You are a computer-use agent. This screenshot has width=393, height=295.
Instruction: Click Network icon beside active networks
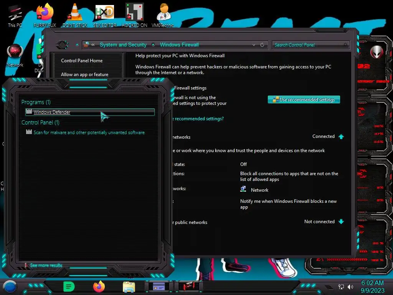(243, 189)
